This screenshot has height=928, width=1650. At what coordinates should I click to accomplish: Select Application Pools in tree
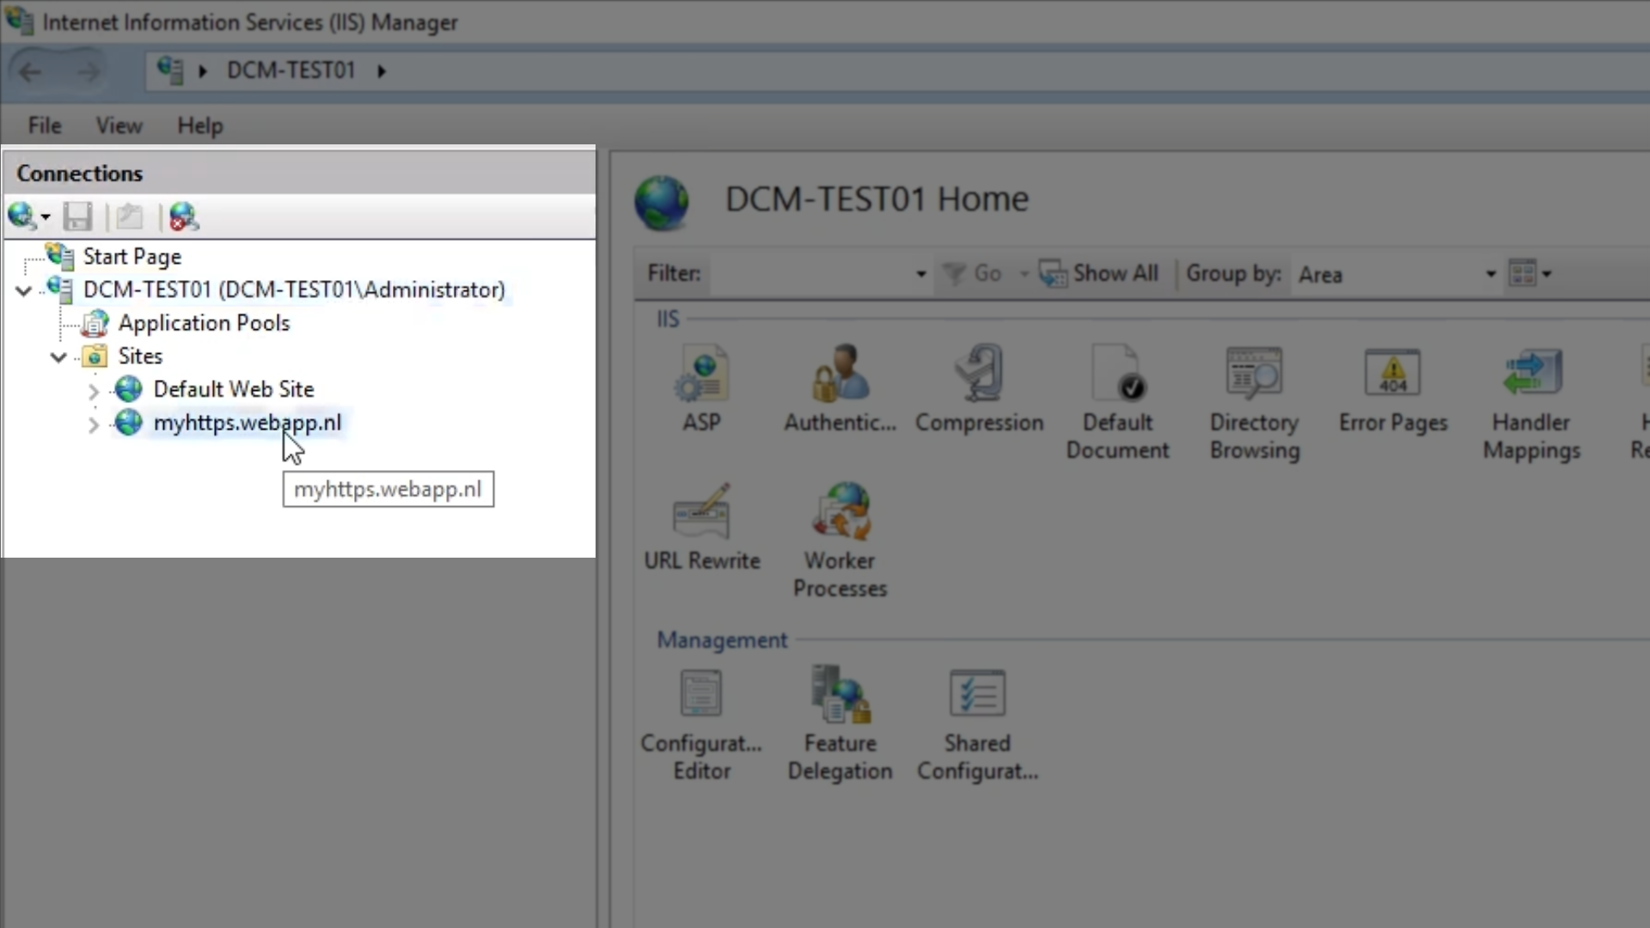pos(204,323)
